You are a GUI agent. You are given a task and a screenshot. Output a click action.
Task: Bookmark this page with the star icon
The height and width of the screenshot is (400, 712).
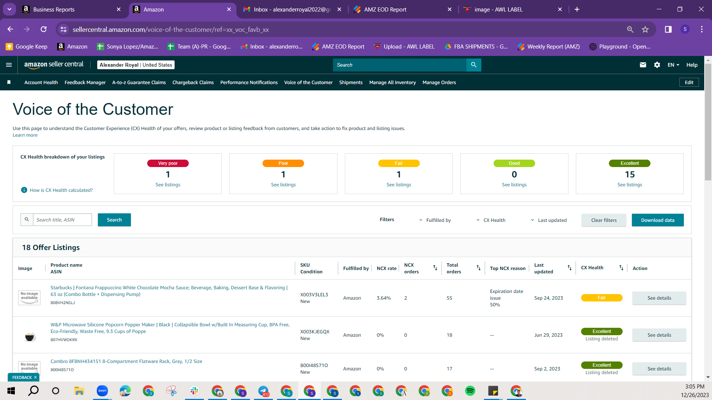(645, 29)
